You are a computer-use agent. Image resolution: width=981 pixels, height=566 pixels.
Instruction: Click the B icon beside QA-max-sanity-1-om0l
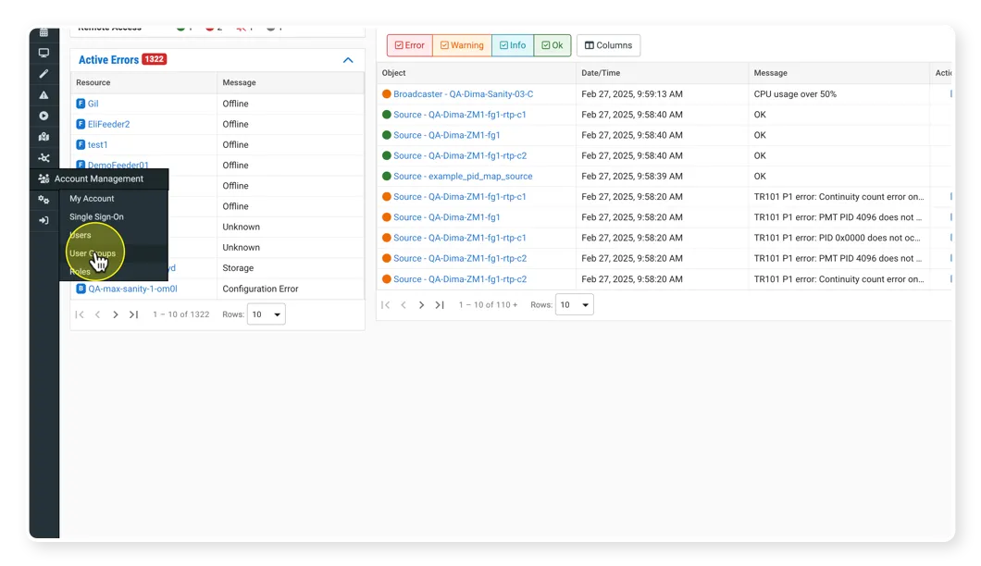(81, 289)
